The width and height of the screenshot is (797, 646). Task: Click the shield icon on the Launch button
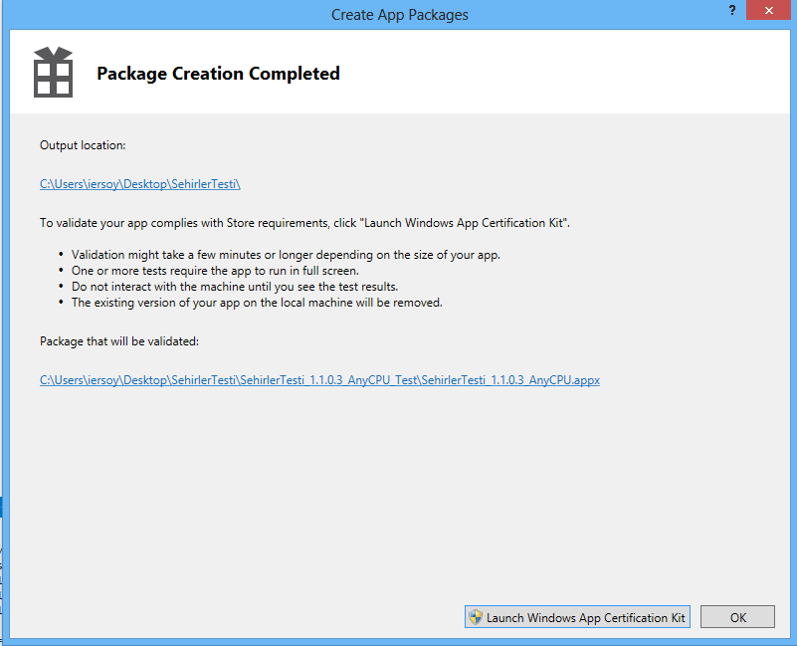pyautogui.click(x=476, y=617)
